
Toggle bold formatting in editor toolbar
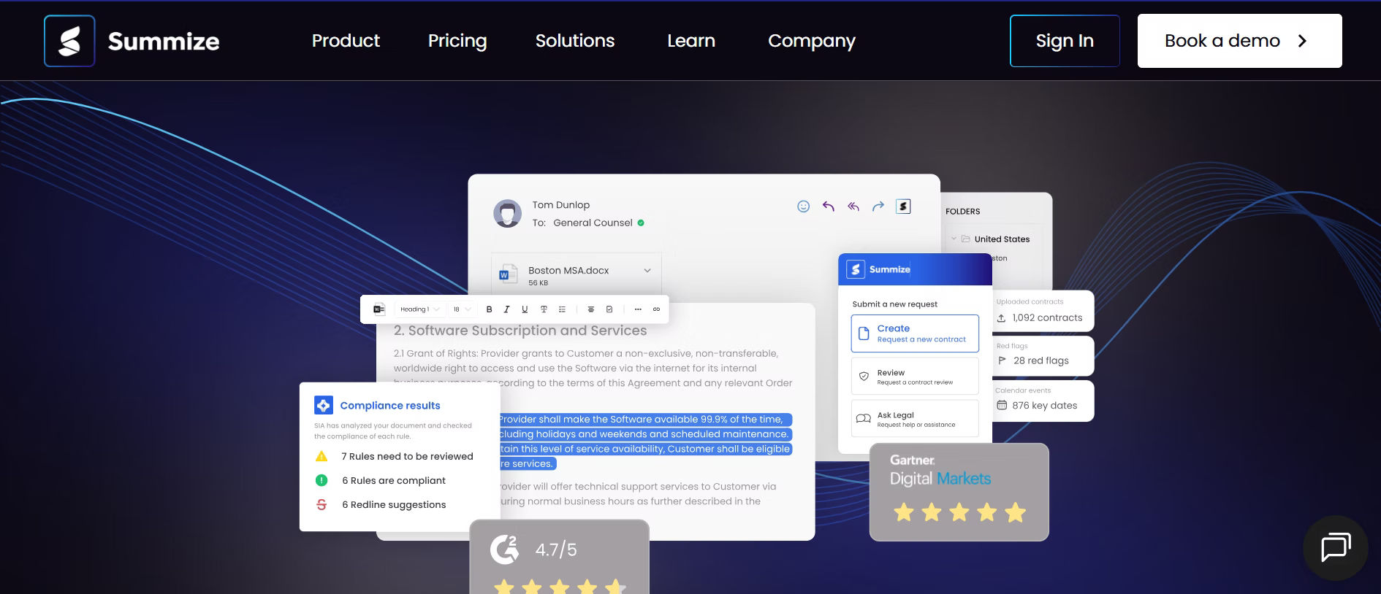point(489,309)
